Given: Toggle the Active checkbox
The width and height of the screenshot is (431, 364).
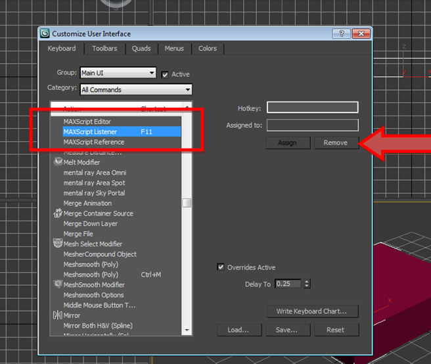Looking at the screenshot, I should click(x=165, y=74).
